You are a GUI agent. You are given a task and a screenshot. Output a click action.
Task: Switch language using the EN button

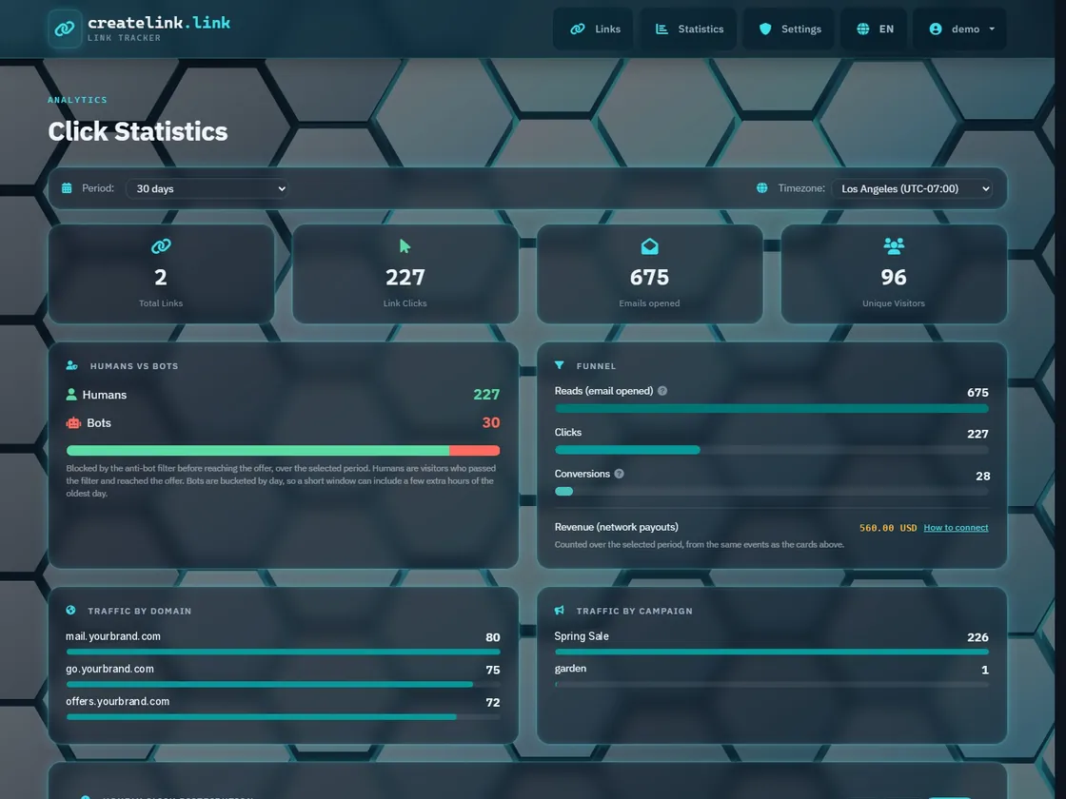click(x=875, y=29)
